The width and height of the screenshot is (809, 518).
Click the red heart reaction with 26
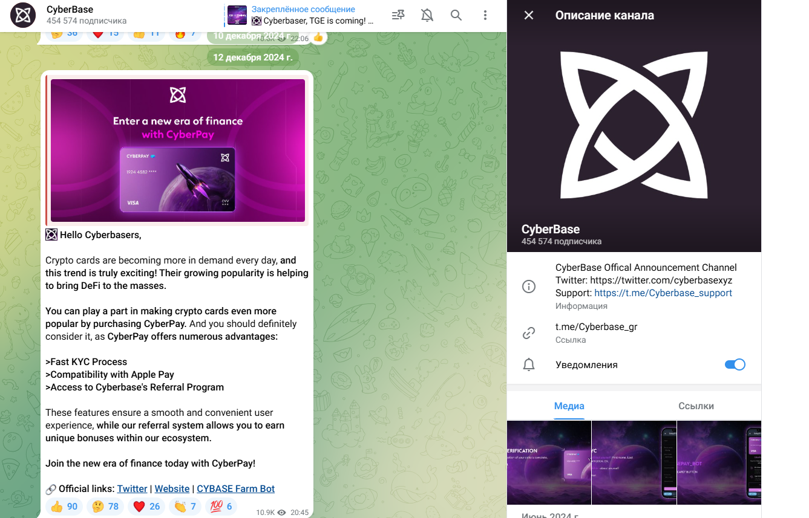pos(146,507)
